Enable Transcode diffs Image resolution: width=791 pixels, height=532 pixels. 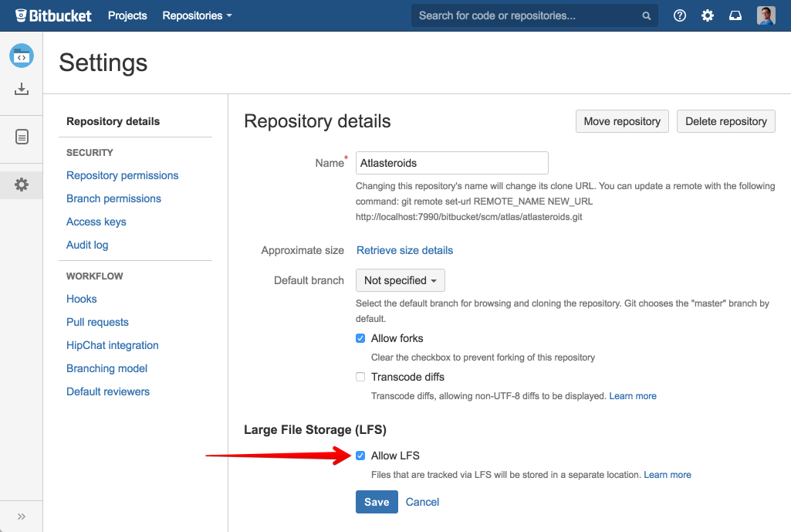click(x=360, y=377)
